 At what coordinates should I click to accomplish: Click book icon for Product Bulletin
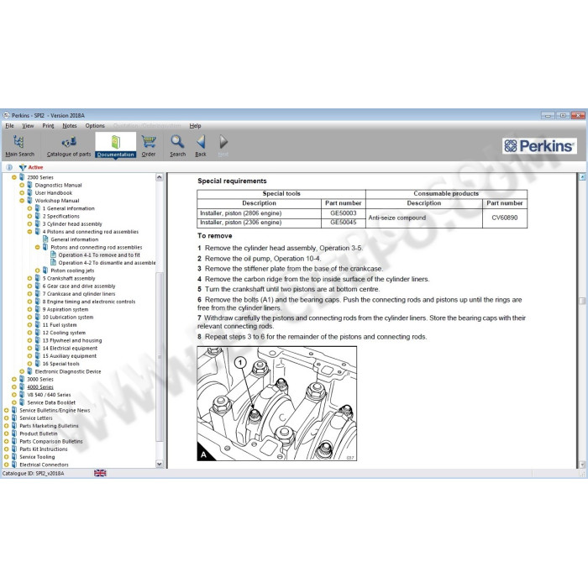(14, 433)
